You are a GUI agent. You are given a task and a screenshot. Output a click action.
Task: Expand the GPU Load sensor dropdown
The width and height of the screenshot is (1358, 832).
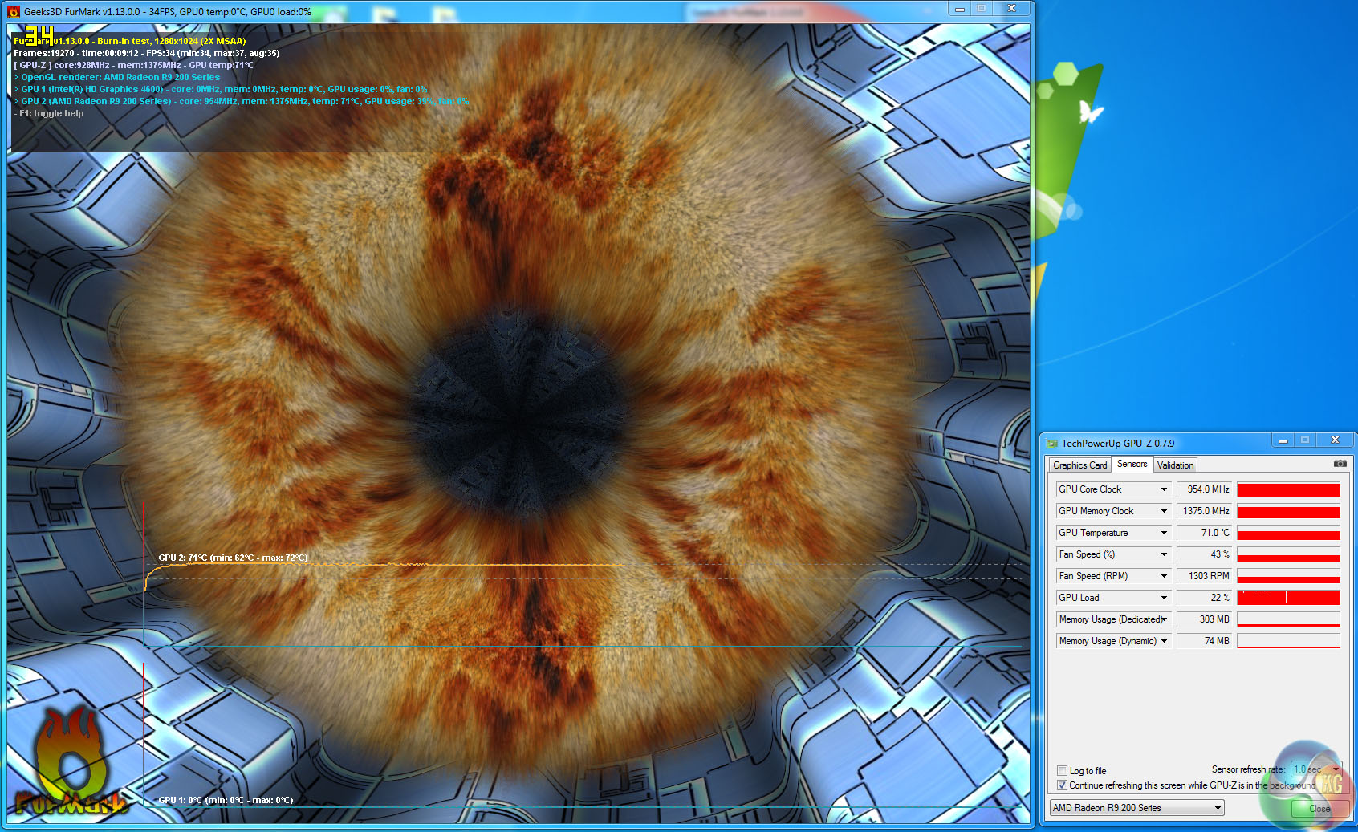pyautogui.click(x=1164, y=598)
